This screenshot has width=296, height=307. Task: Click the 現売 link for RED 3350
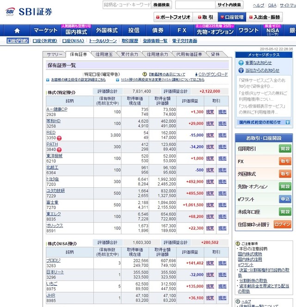[x=222, y=135]
